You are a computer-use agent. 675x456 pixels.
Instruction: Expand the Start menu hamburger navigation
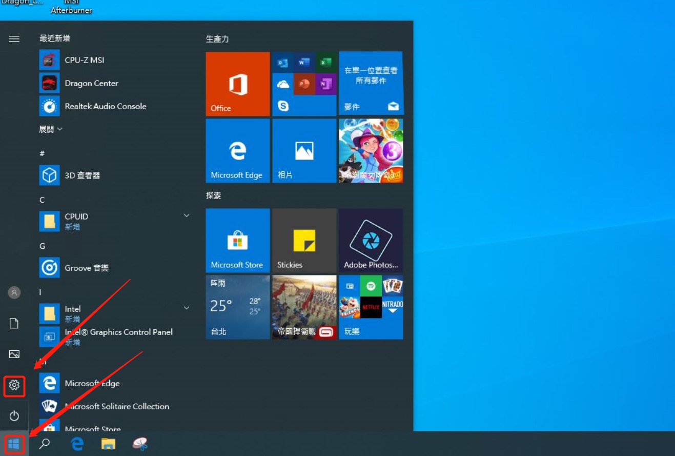tap(14, 38)
